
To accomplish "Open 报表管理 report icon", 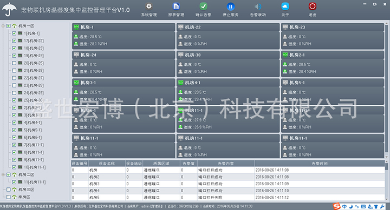I will click(176, 6).
